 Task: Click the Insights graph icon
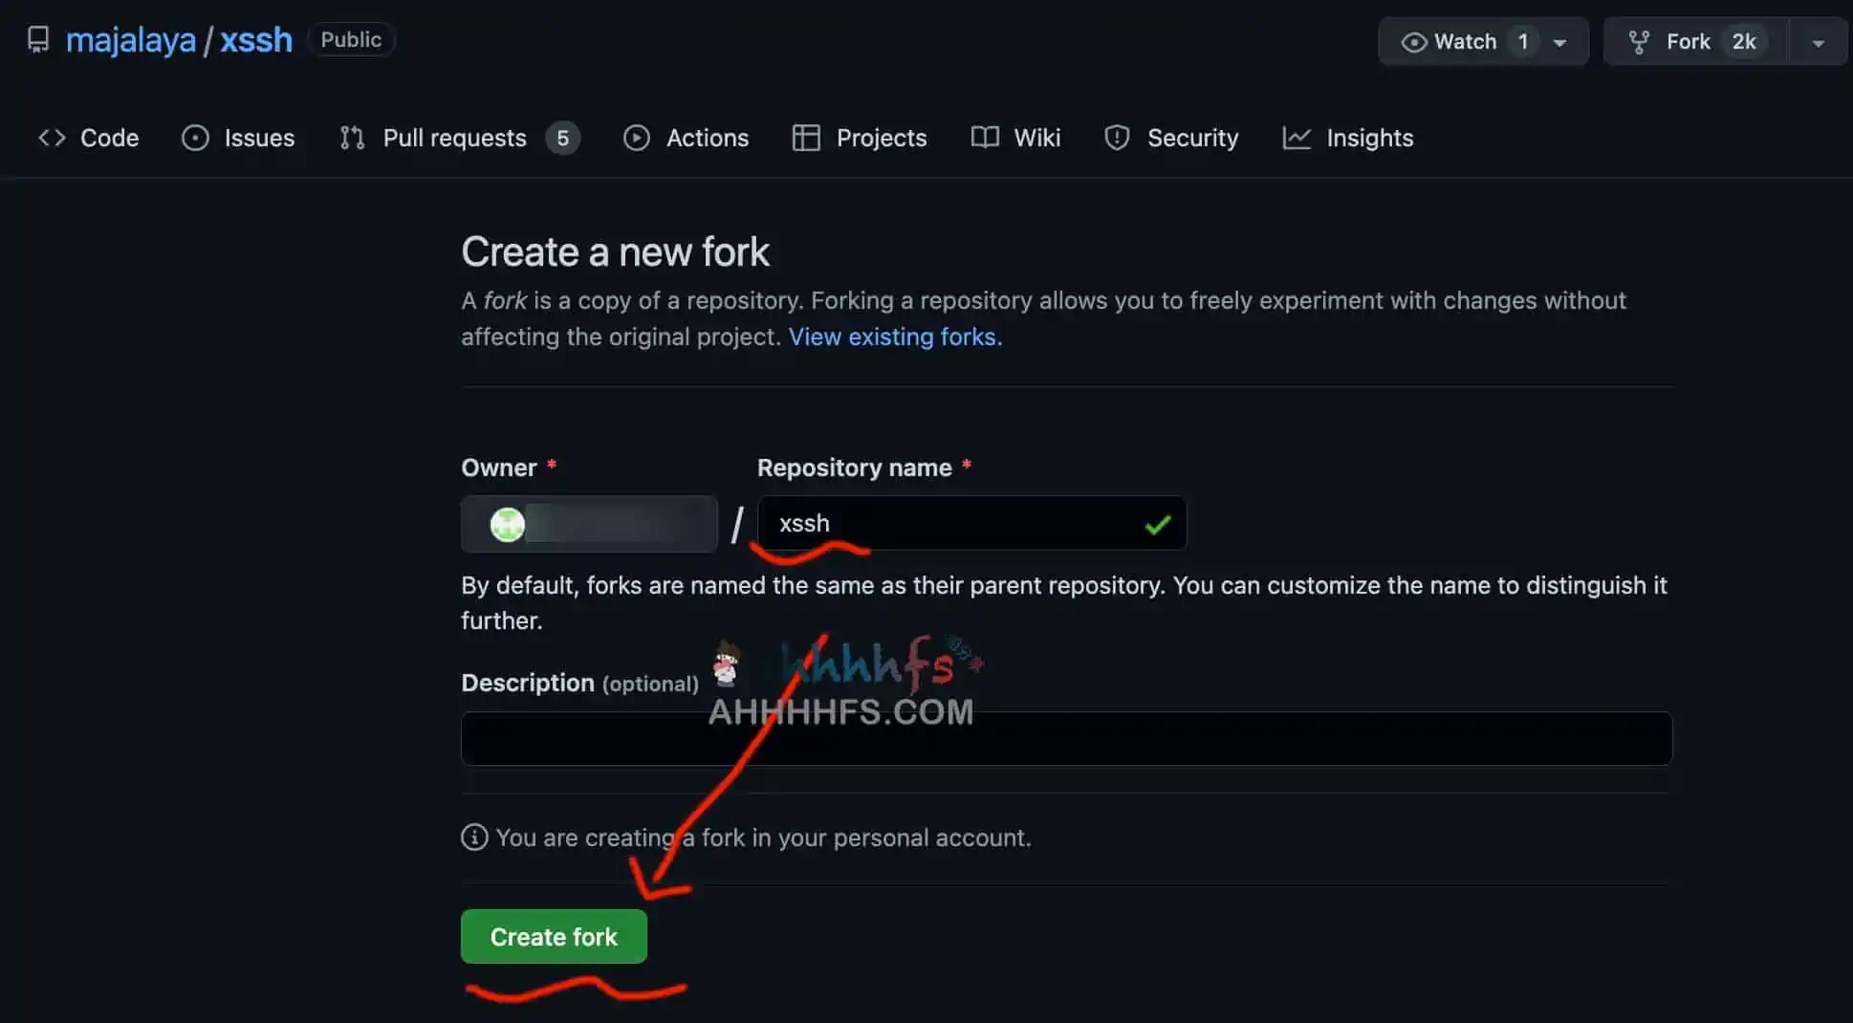click(1296, 138)
